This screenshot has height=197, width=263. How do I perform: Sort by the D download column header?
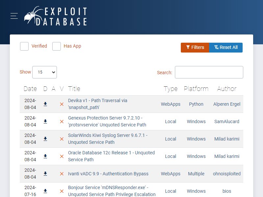[x=45, y=89]
